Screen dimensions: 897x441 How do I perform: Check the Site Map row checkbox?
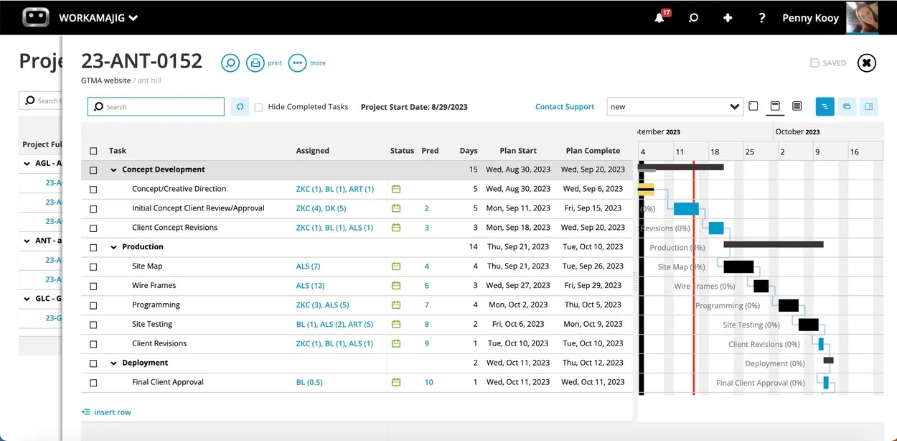93,267
